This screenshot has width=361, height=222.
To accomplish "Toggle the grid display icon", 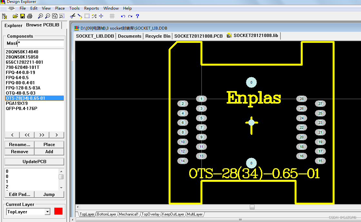I will pos(112,16).
